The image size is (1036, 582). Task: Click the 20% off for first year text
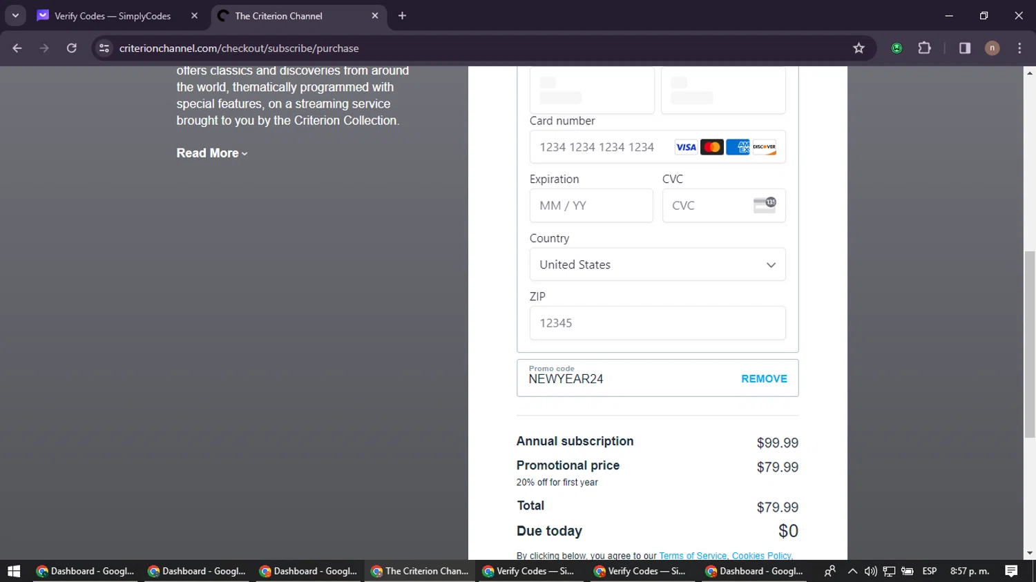tap(557, 483)
